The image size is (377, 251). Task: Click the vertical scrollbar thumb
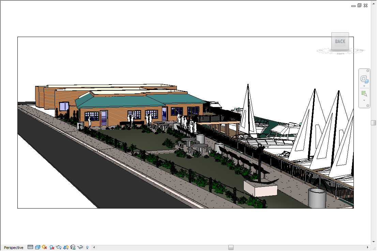tap(373, 123)
